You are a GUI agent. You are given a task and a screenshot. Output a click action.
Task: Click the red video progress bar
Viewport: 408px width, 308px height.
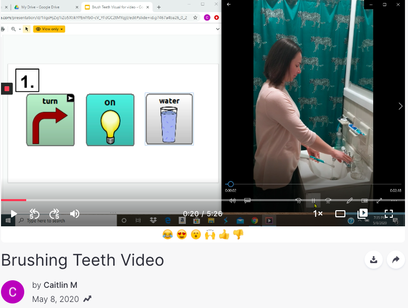[x=14, y=200]
